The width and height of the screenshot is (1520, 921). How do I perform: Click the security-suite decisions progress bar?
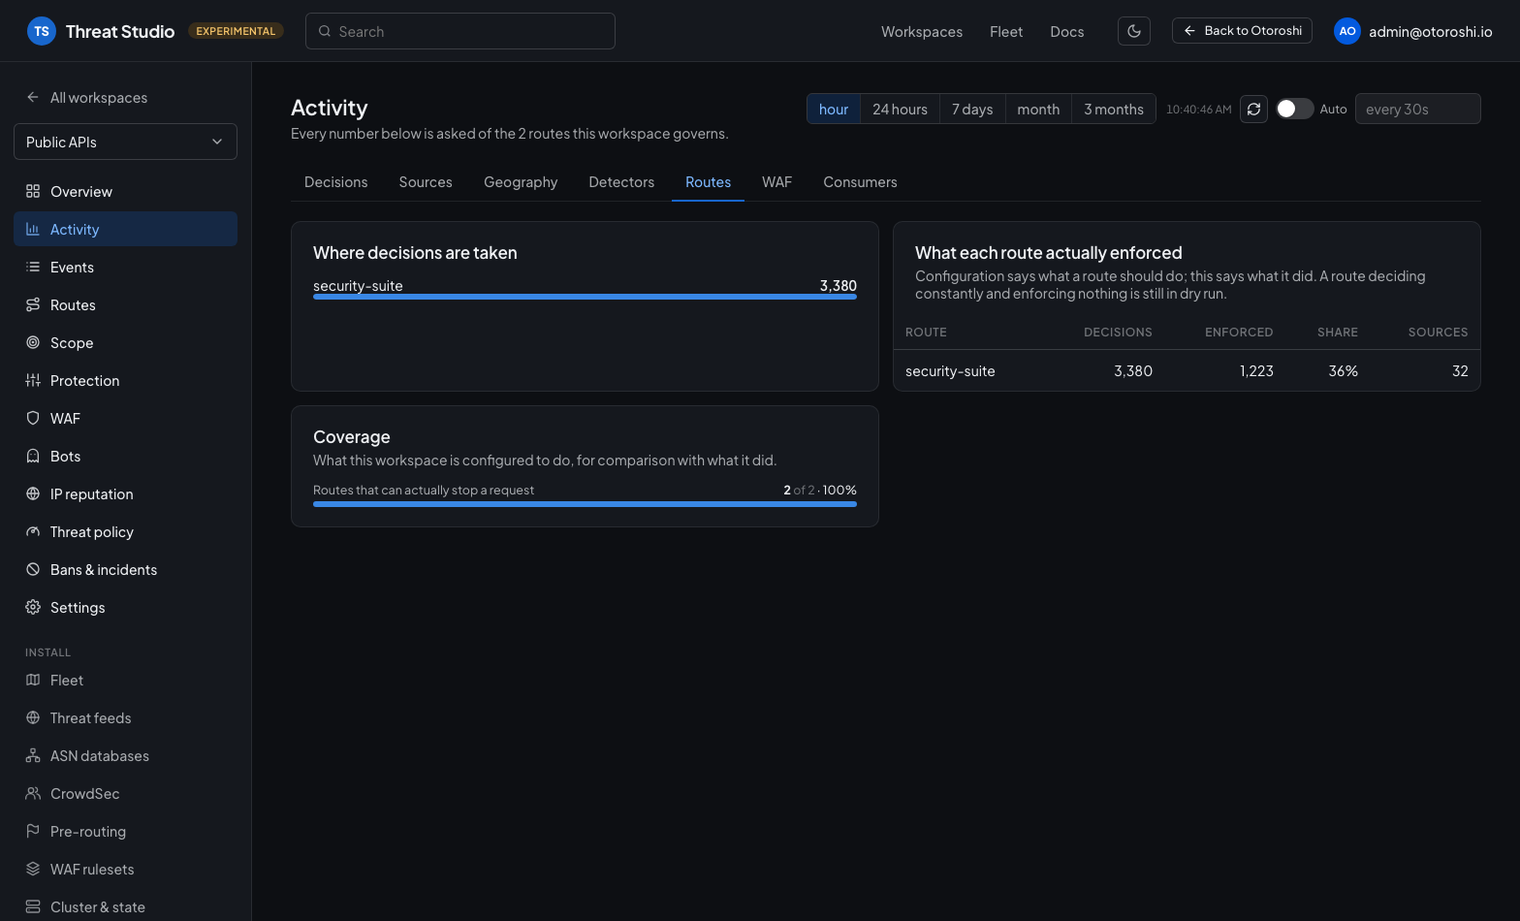pos(585,297)
